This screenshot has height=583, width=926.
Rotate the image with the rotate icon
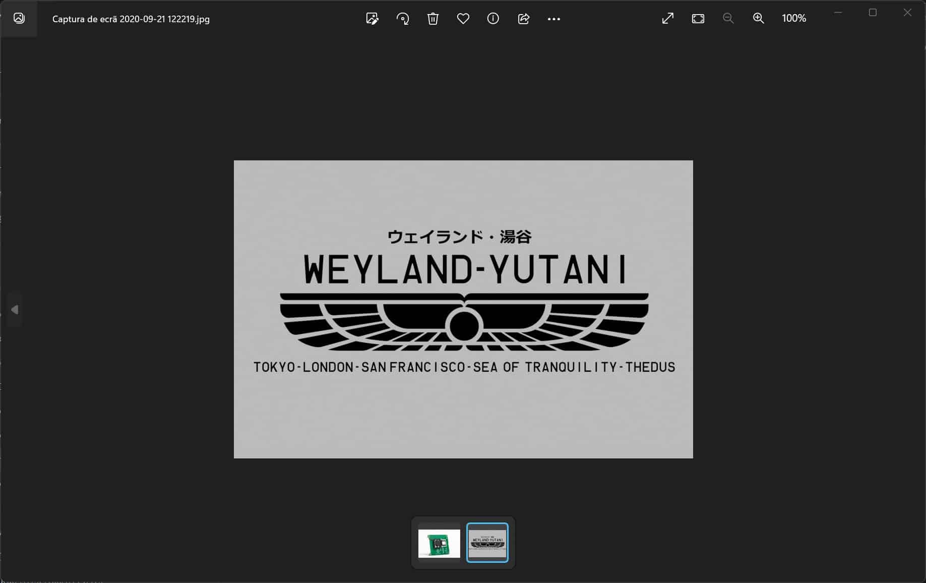click(x=402, y=19)
